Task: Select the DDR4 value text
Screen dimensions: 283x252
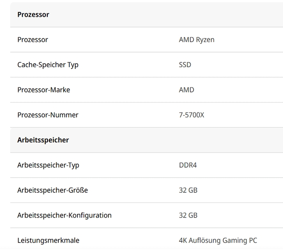Action: point(187,165)
